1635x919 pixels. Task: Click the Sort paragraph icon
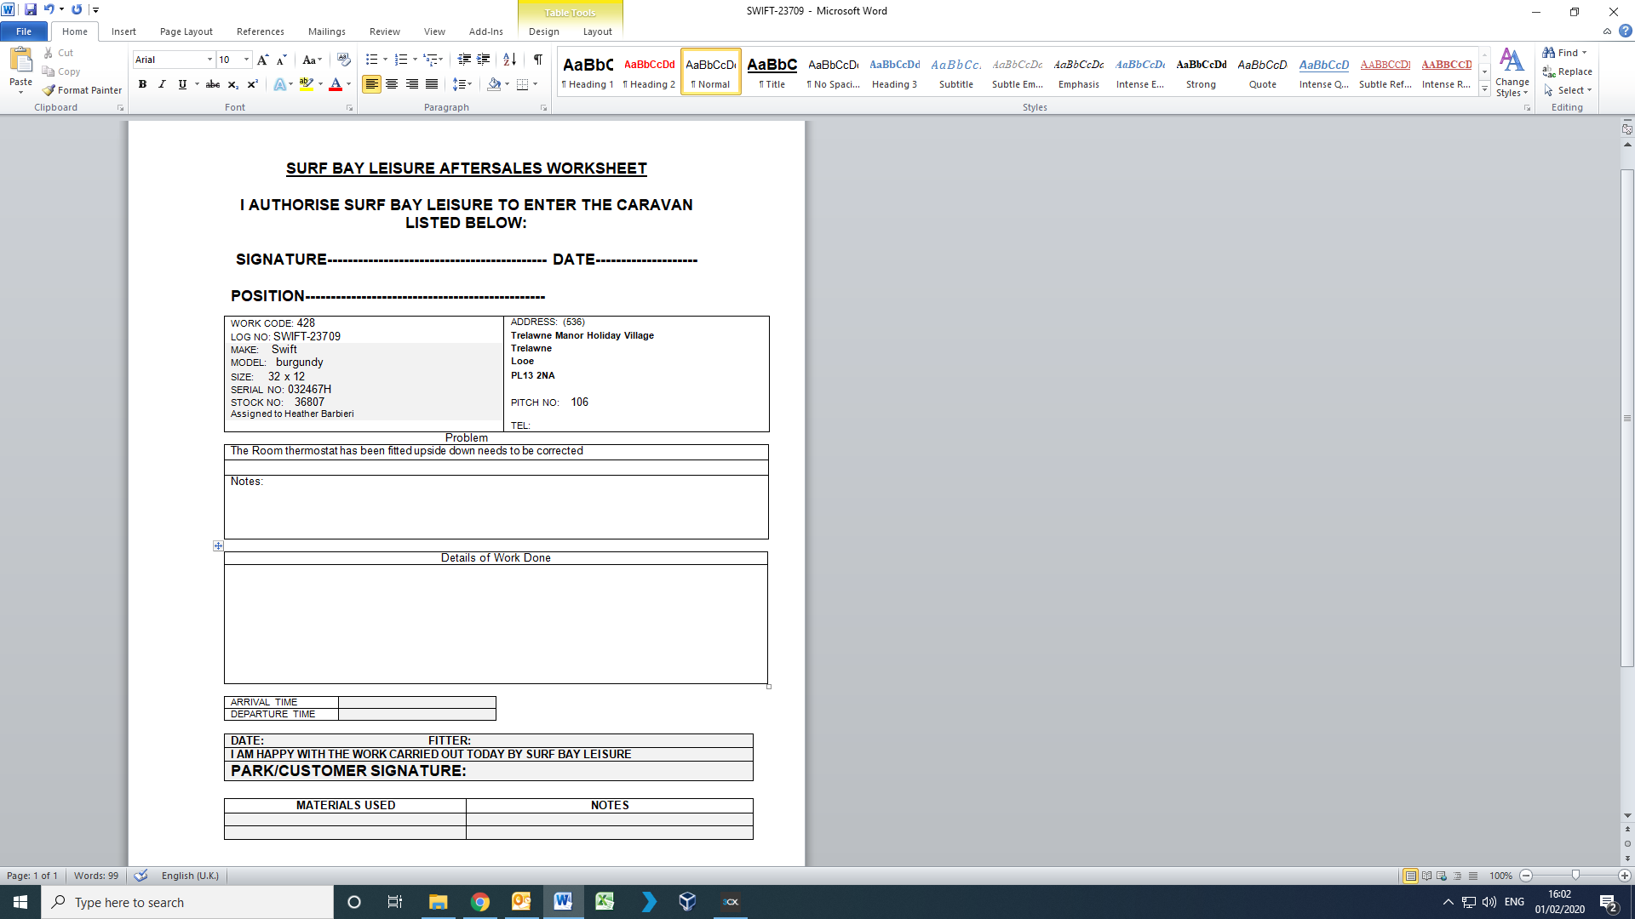509,60
